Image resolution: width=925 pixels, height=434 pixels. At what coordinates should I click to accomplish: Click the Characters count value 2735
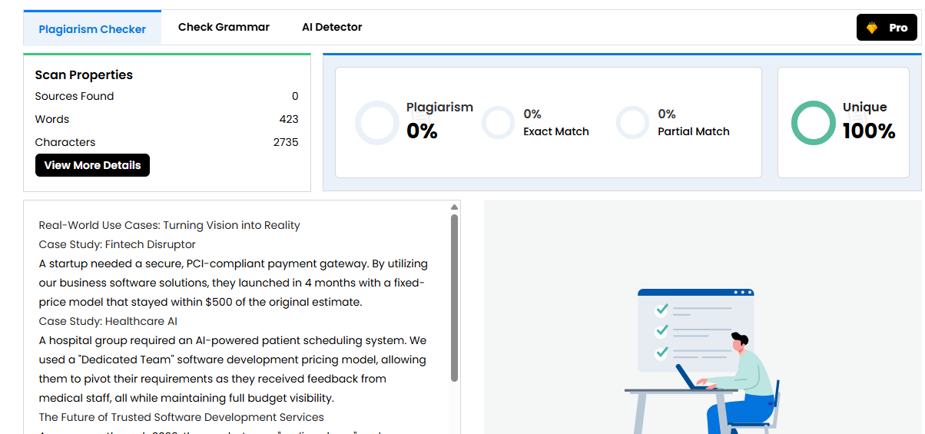(x=286, y=142)
